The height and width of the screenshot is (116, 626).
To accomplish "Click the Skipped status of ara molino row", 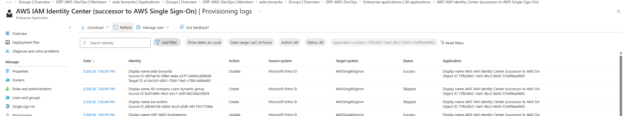I will tap(409, 102).
